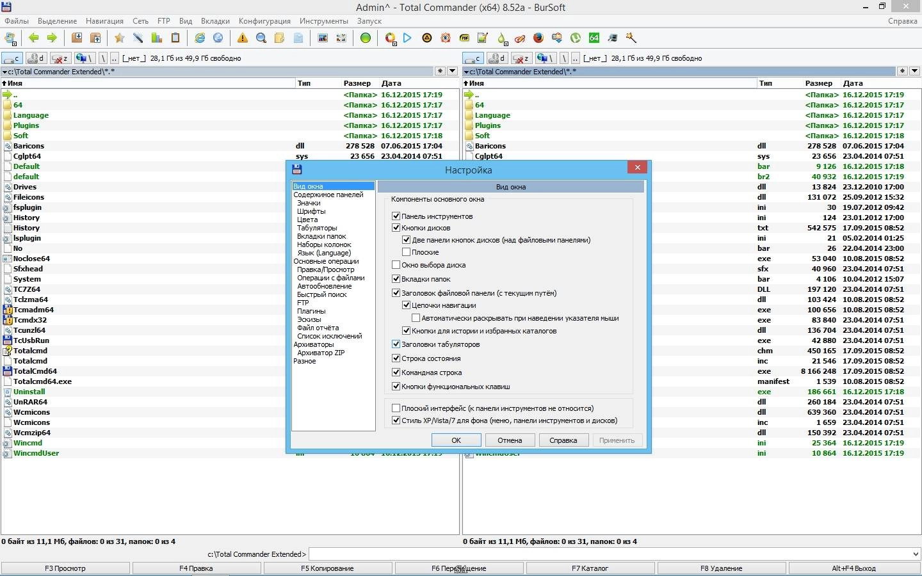Image resolution: width=922 pixels, height=576 pixels.
Task: Launch Firefox from the toolbar icon
Action: [538, 38]
